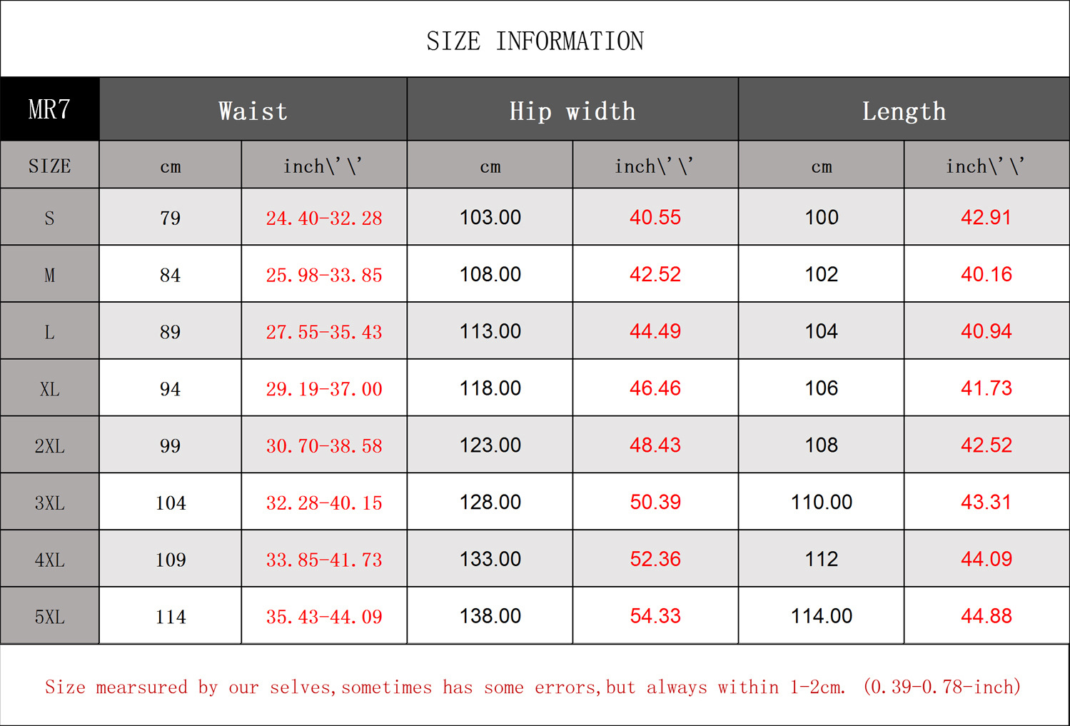
Task: Select the Length column header
Action: (x=904, y=111)
